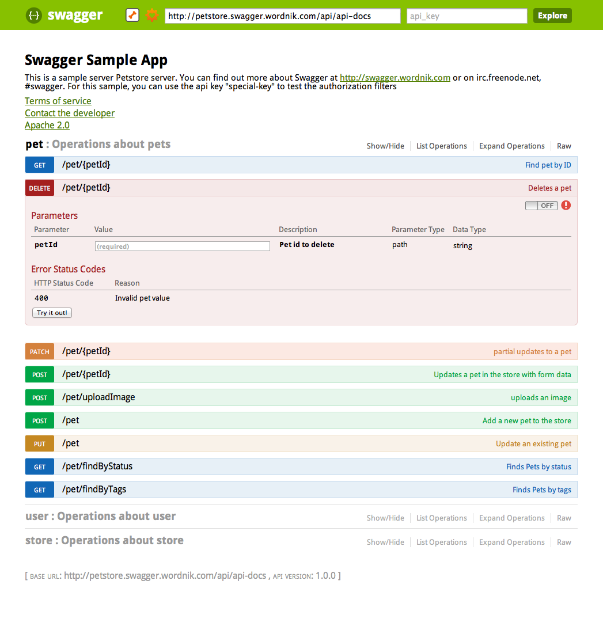Click pet Expand Operations option
The width and height of the screenshot is (603, 626).
[511, 146]
